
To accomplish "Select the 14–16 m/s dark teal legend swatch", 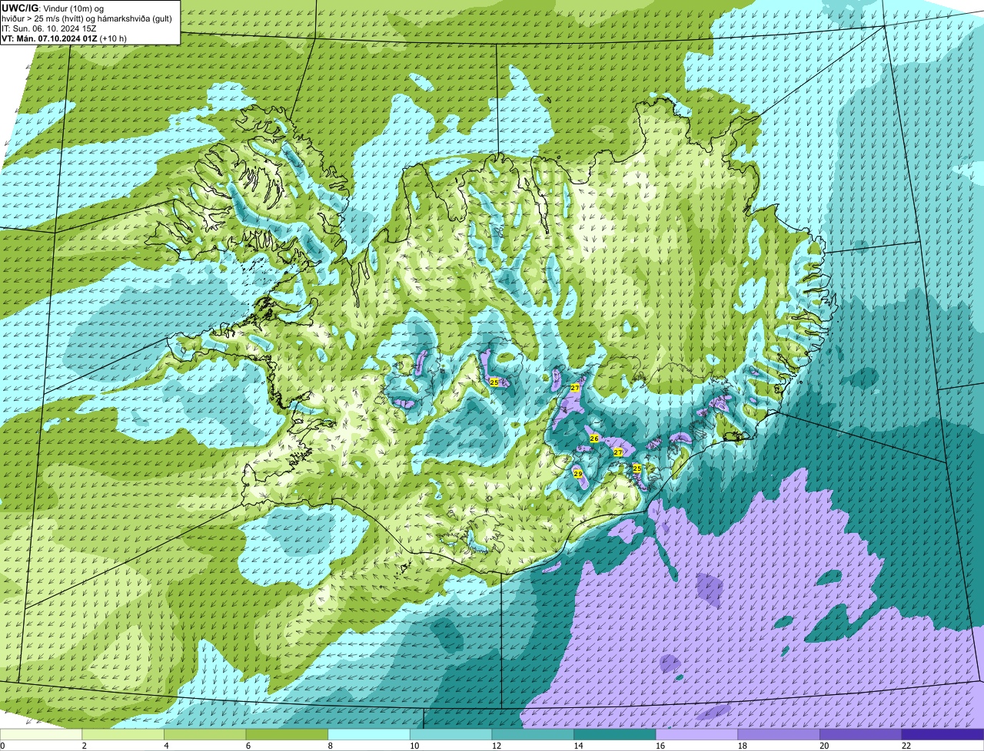I will tap(615, 735).
